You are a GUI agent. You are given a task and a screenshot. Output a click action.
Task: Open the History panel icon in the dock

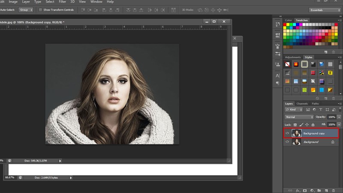point(277,24)
